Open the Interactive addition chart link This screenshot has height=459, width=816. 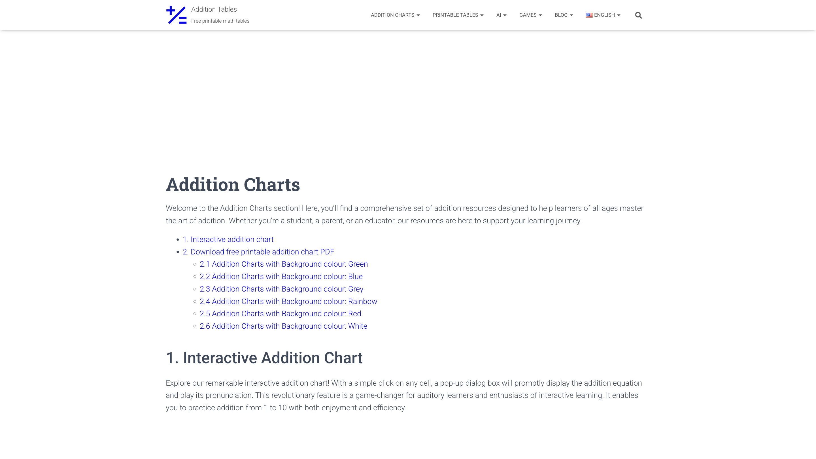pos(228,239)
